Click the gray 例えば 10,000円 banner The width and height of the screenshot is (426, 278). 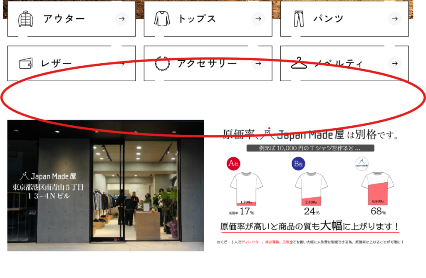[310, 148]
